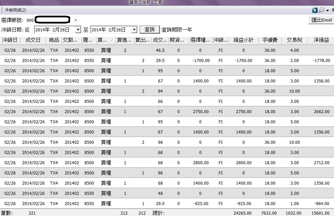334x216 pixels.
Task: Click the subtotal -1700.00 in 損益小計 column
Action: tap(243, 61)
